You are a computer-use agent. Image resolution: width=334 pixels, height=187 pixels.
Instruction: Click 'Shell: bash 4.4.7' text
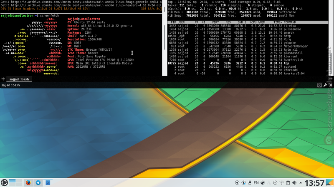pyautogui.click(x=82, y=36)
